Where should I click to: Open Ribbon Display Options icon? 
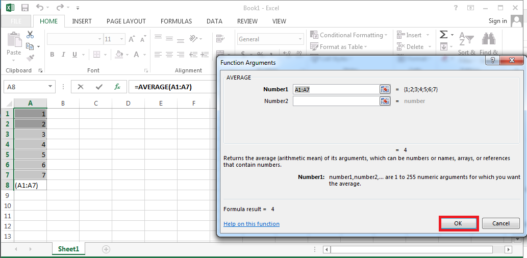point(470,7)
